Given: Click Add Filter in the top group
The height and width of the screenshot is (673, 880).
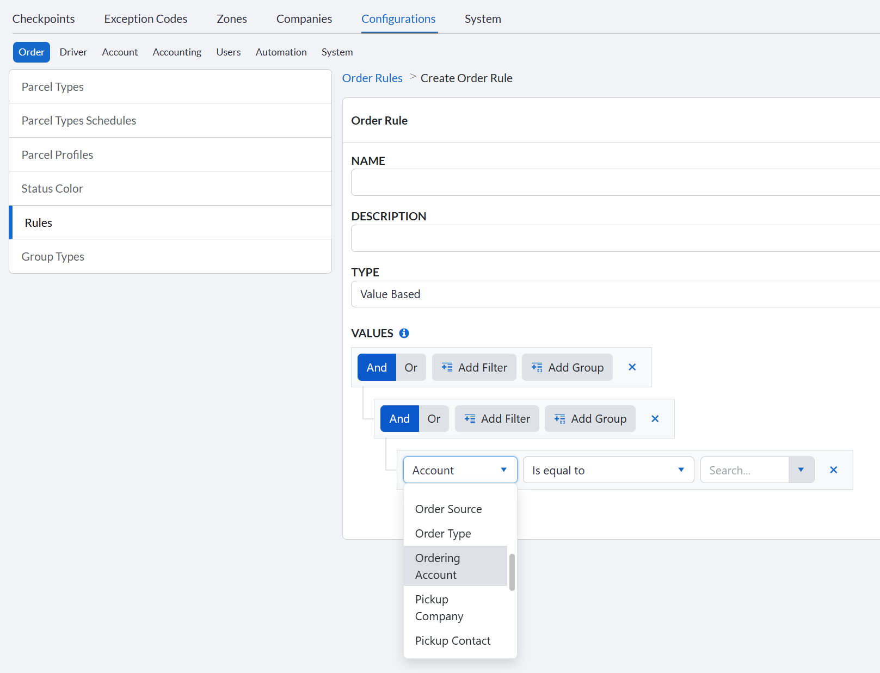Looking at the screenshot, I should click(x=474, y=367).
